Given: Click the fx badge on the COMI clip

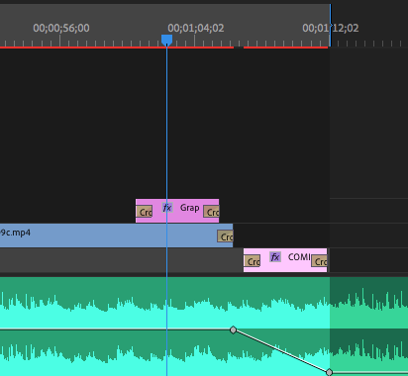Looking at the screenshot, I should click(275, 257).
